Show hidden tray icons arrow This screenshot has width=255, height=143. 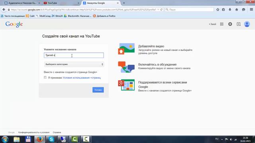coord(222,139)
